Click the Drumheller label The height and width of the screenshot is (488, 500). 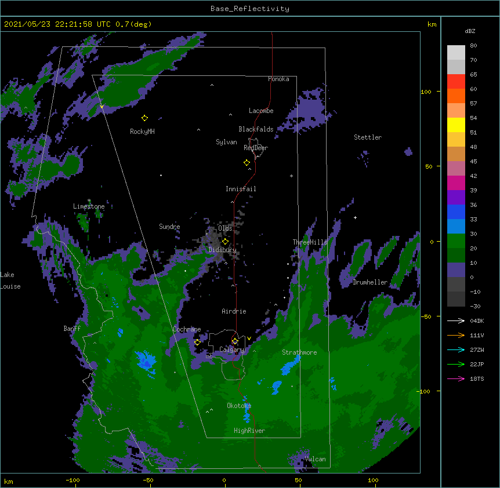click(x=370, y=282)
